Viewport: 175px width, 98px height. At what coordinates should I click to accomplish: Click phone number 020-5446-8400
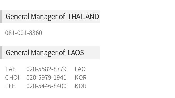(46, 86)
